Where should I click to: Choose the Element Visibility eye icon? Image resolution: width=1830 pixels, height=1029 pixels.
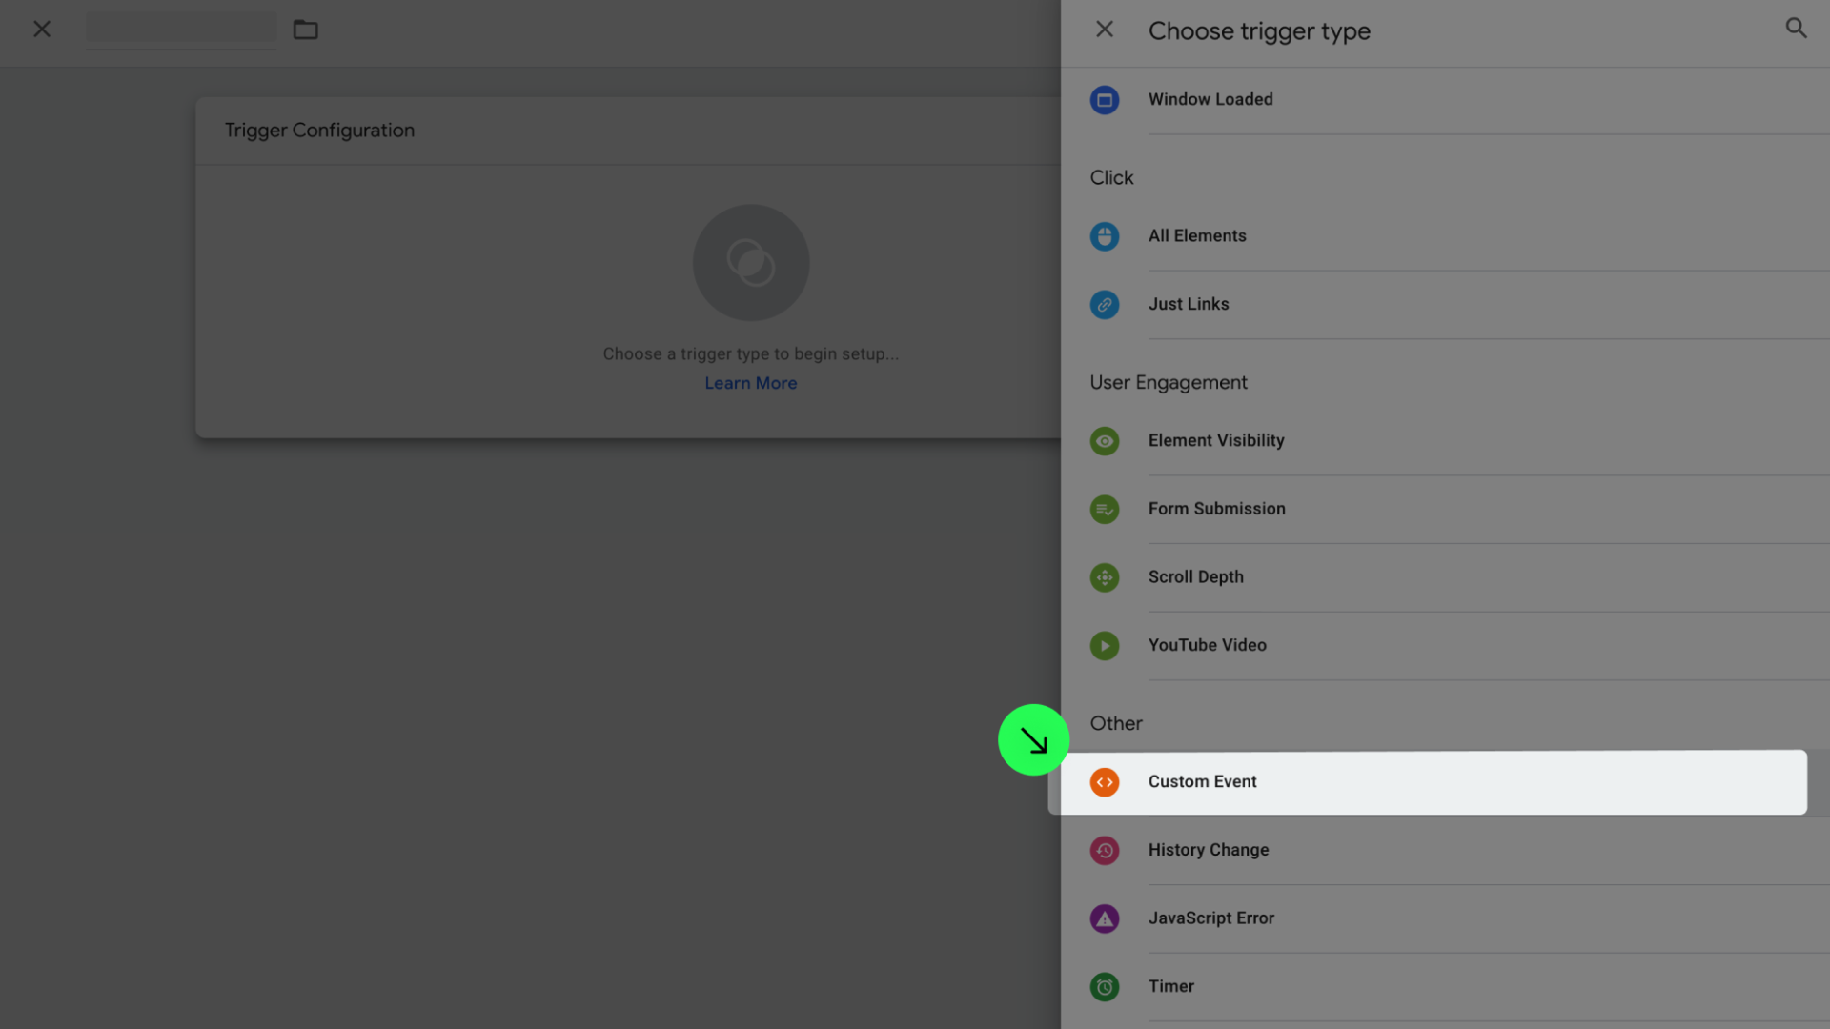pos(1105,441)
